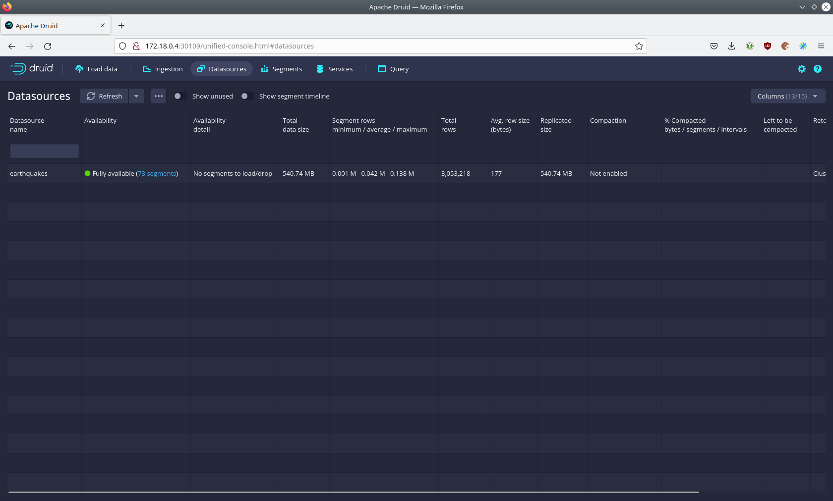This screenshot has width=833, height=501.
Task: Open the Firefox hamburger menu
Action: click(821, 46)
